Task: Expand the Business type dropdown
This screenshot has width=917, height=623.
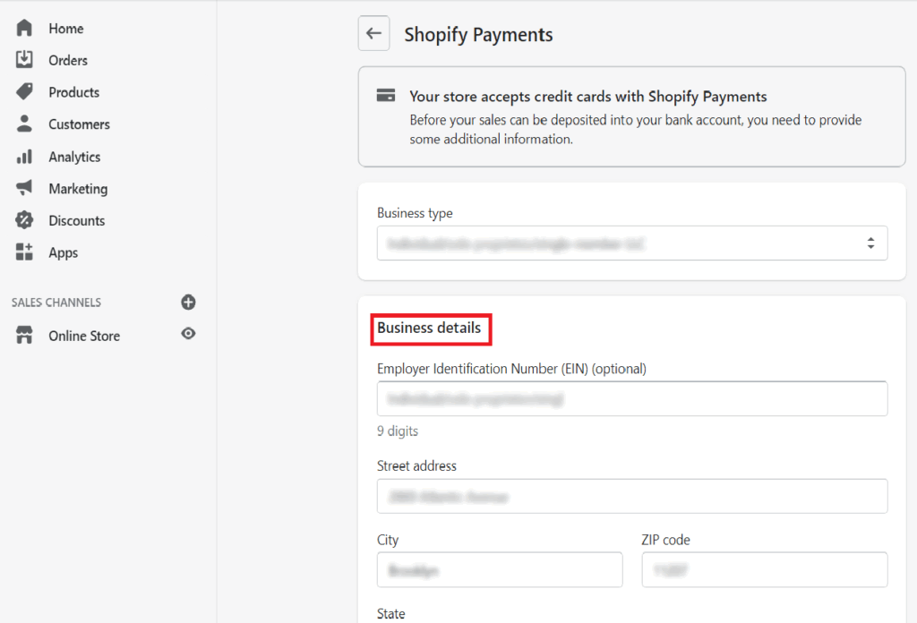Action: [632, 243]
